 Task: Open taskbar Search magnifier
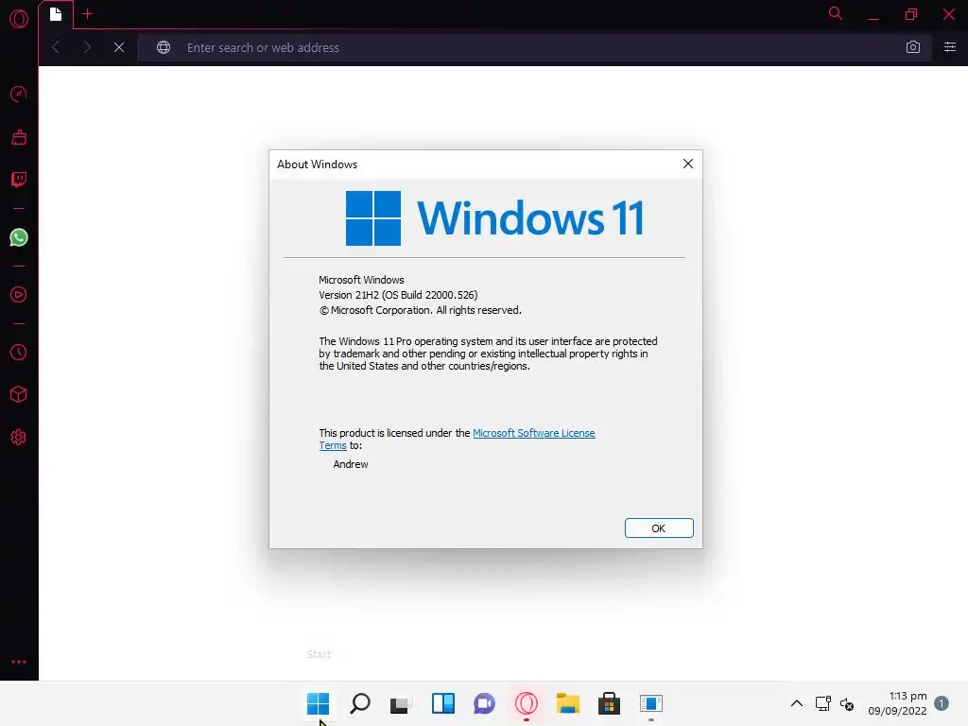360,703
